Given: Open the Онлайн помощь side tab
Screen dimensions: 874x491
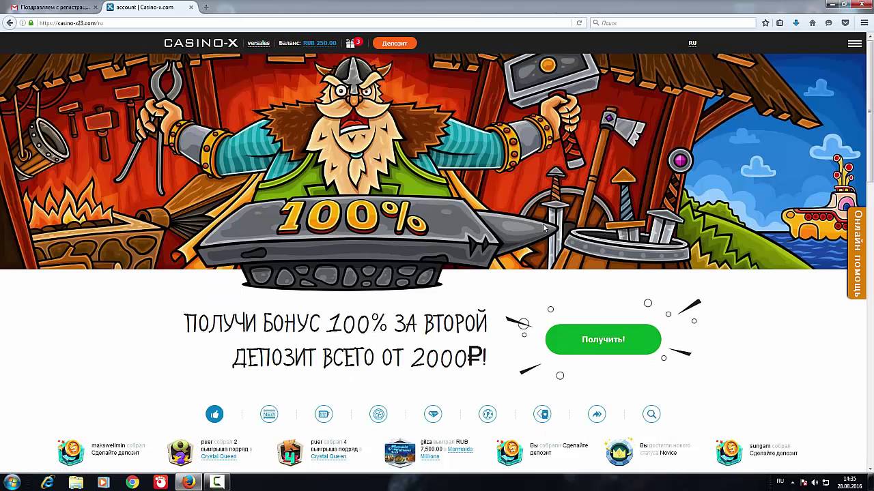Looking at the screenshot, I should [858, 254].
